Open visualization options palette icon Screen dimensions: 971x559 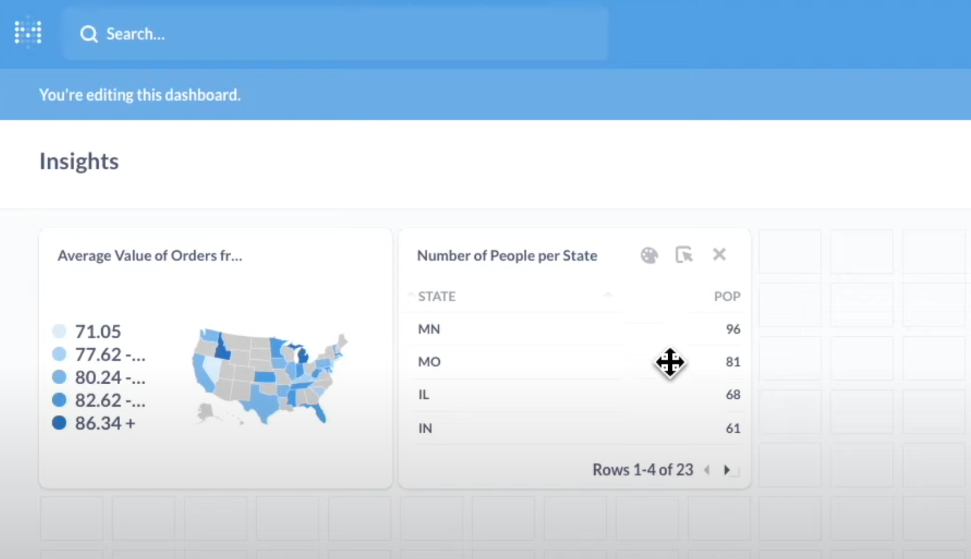tap(649, 256)
